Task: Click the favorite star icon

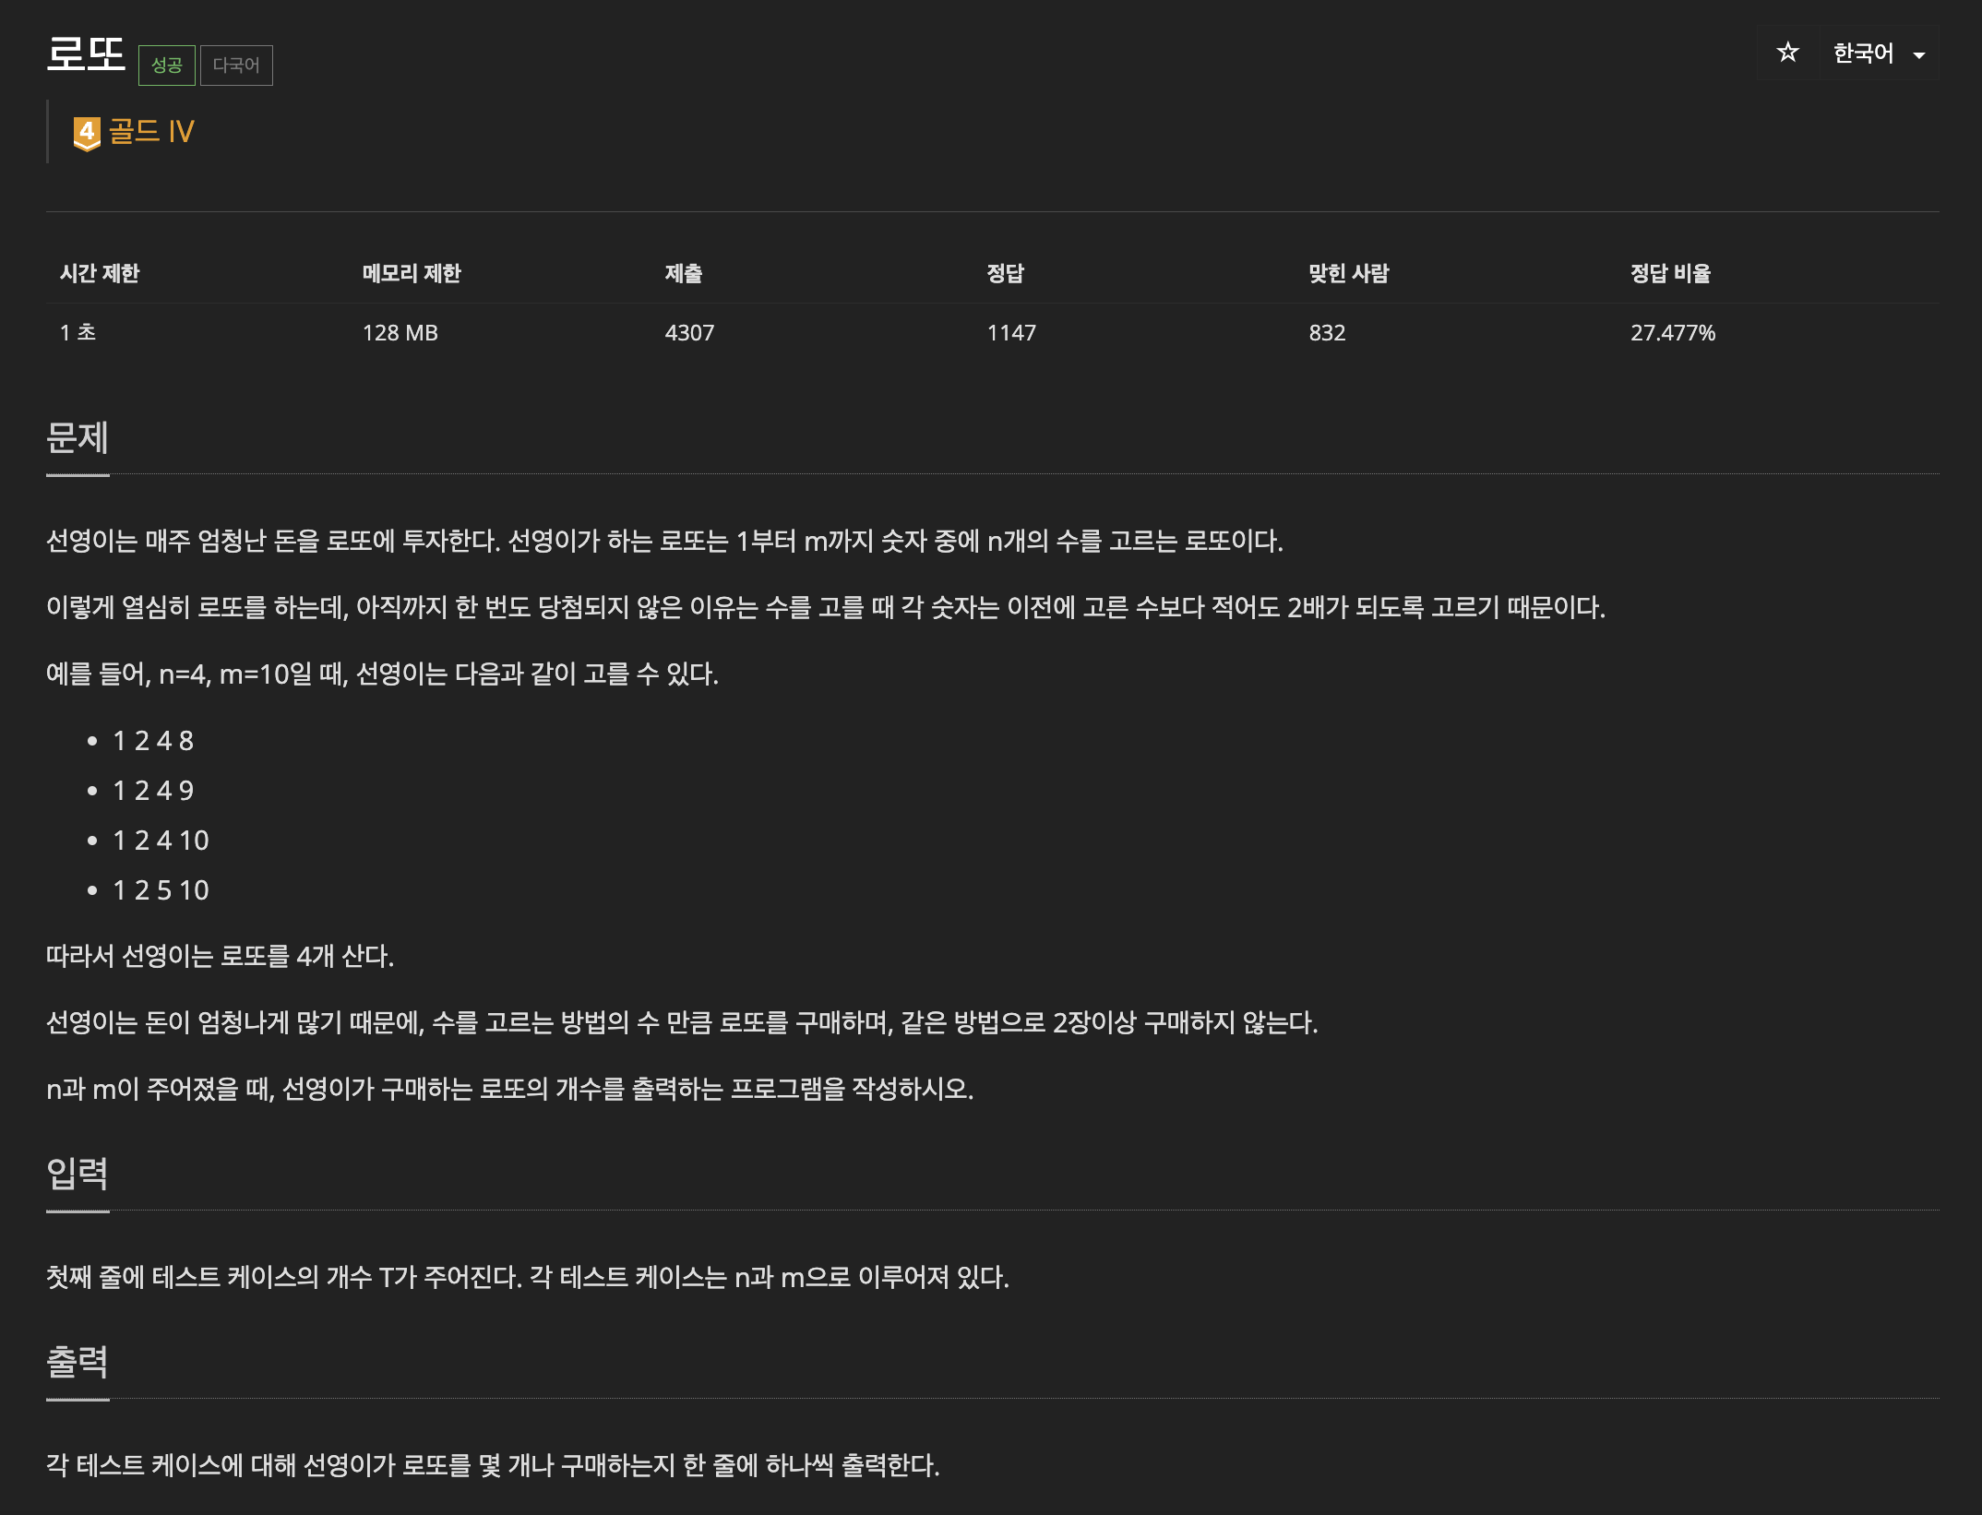Action: click(1787, 53)
